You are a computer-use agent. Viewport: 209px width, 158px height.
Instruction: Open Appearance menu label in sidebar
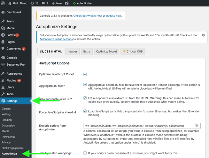pyautogui.click(x=14, y=74)
